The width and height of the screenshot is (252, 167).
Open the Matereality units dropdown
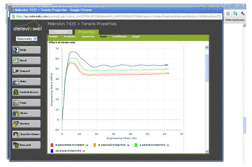tap(26, 39)
